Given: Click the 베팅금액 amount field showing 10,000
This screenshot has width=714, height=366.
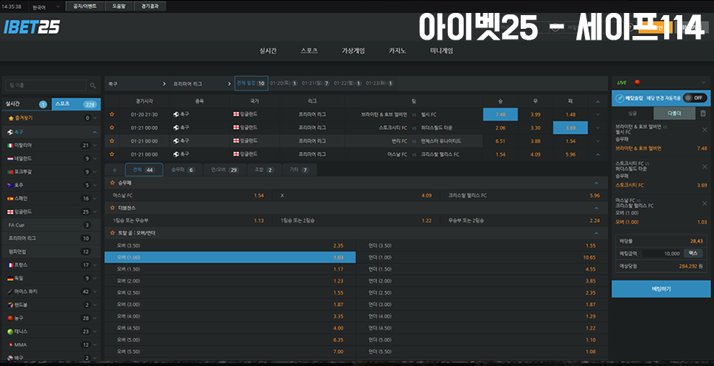Looking at the screenshot, I should pos(661,253).
